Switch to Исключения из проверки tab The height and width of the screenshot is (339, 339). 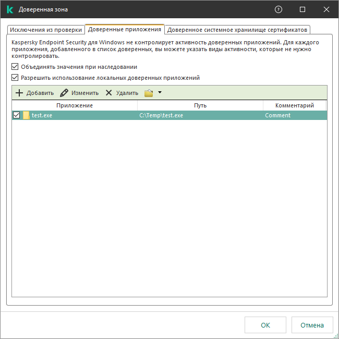tap(46, 30)
